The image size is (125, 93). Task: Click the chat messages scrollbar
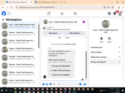[86, 65]
